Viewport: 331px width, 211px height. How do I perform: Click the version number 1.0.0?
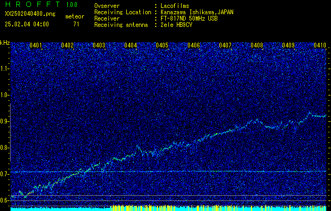click(x=72, y=5)
